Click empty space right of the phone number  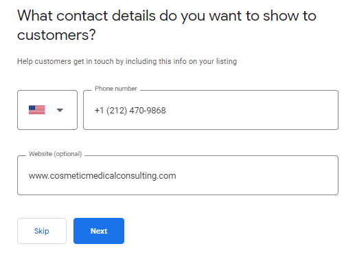pos(252,110)
